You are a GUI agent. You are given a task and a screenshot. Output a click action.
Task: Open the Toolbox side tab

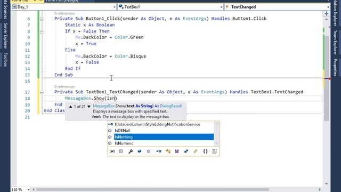[5, 60]
